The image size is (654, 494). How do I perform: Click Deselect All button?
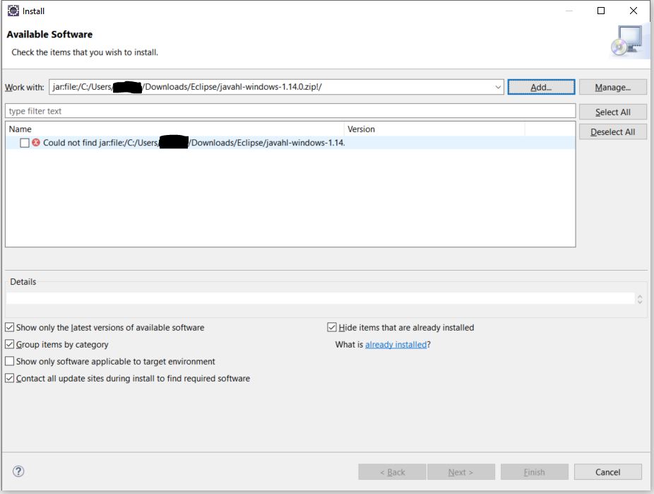(x=613, y=132)
